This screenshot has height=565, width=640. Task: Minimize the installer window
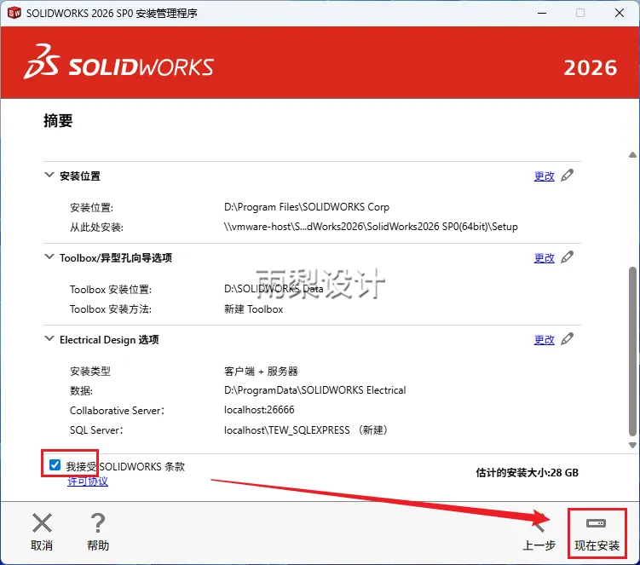click(542, 13)
